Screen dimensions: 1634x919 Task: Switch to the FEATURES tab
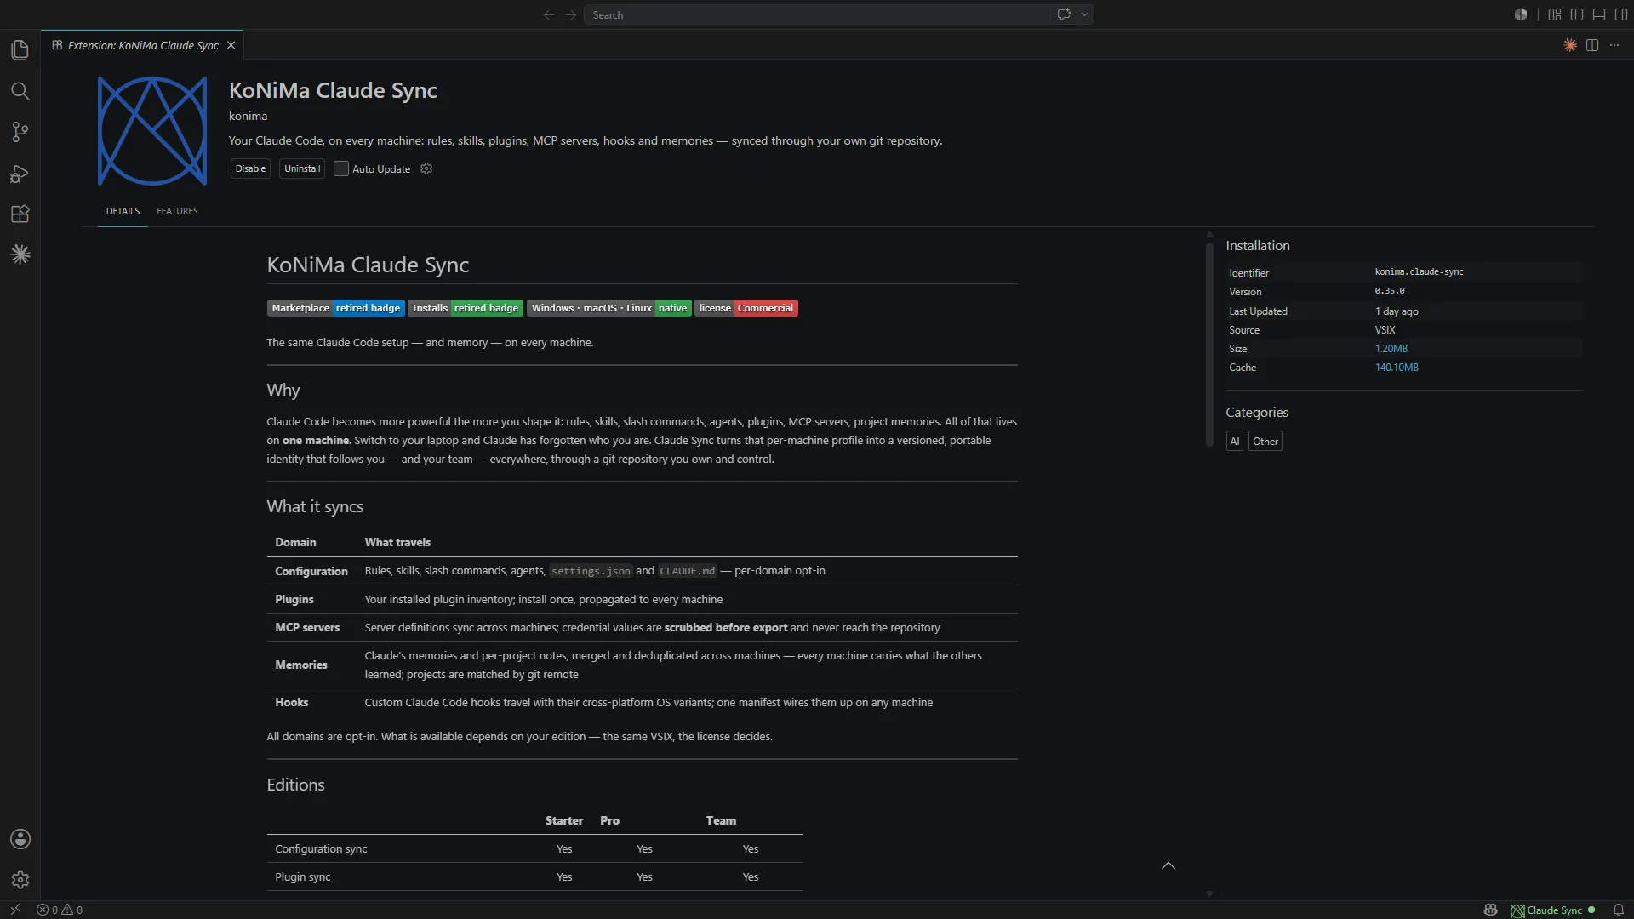click(x=177, y=211)
